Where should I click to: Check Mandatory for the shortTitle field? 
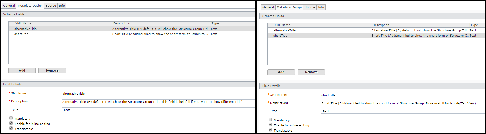[270, 119]
